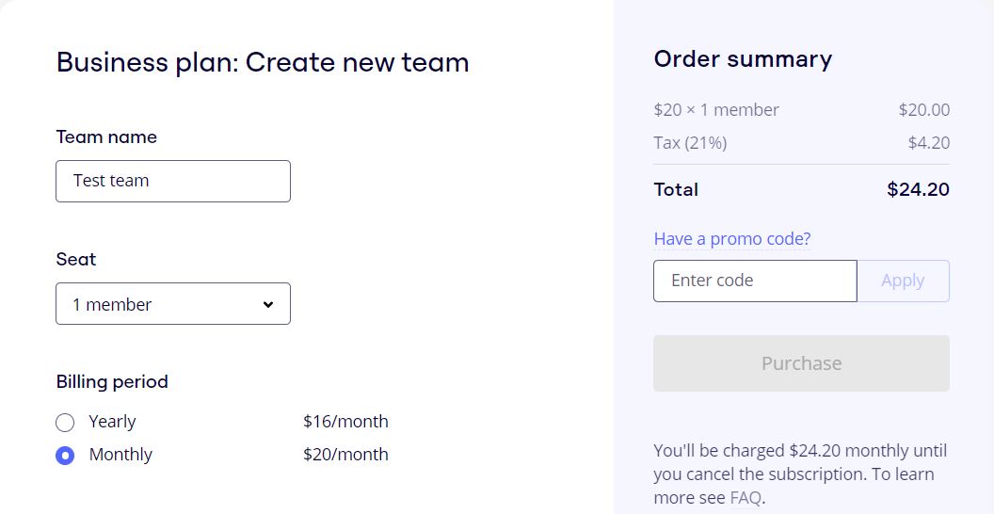Click the Team name input field

point(173,181)
